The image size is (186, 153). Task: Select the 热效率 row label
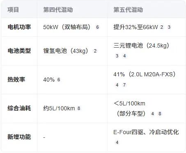[x=16, y=80]
